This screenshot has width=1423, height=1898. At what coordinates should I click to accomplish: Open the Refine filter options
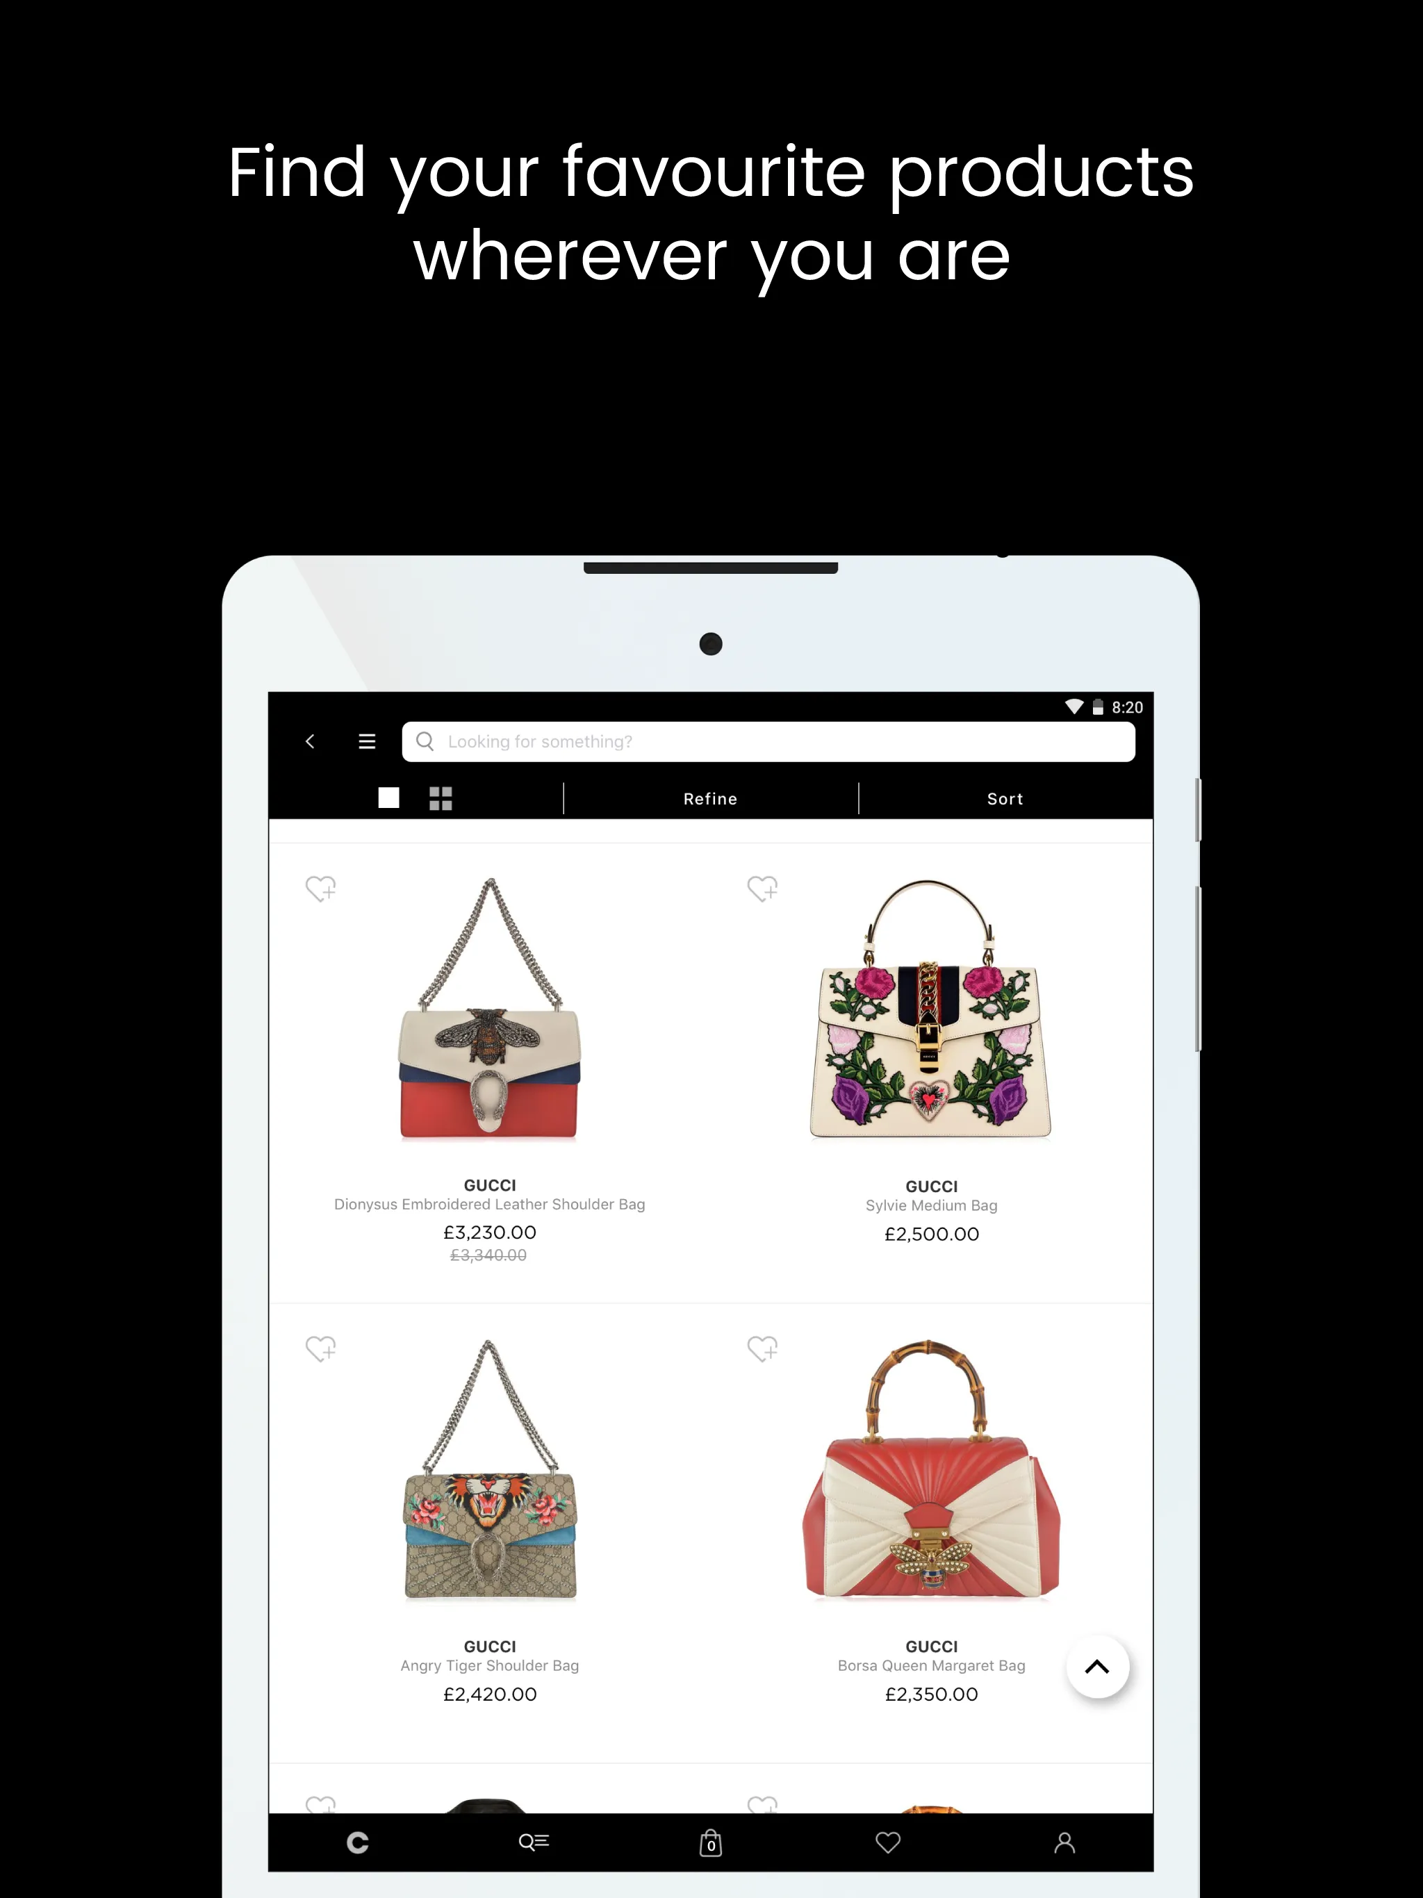(710, 798)
